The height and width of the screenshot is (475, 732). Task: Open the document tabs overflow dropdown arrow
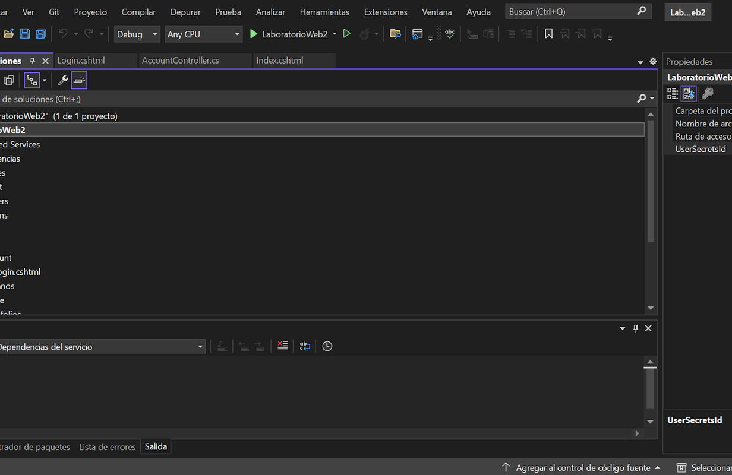click(640, 62)
